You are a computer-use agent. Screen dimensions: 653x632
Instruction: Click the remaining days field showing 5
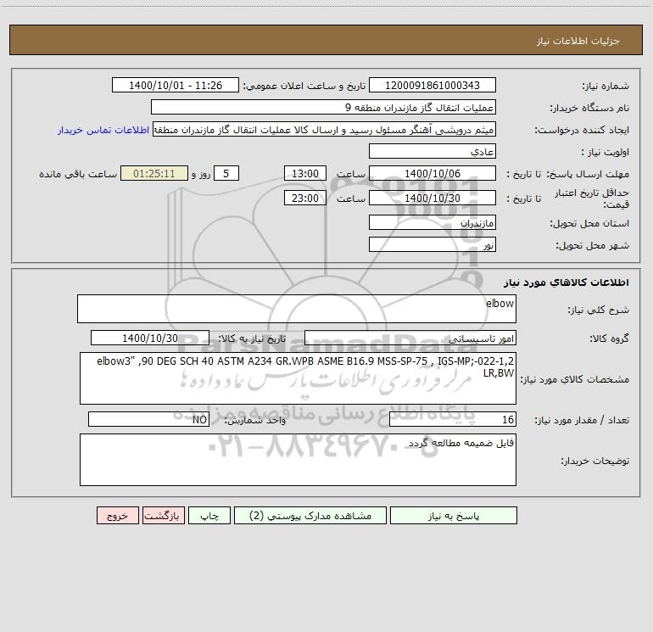226,173
